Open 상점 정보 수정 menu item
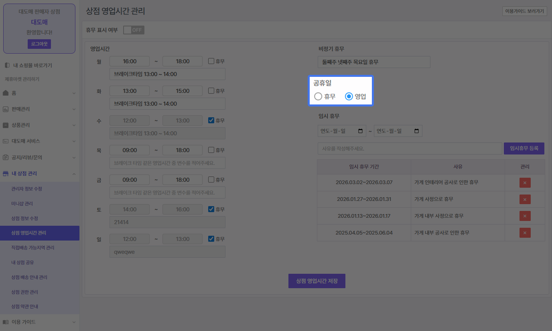Image resolution: width=552 pixels, height=331 pixels. (24, 218)
